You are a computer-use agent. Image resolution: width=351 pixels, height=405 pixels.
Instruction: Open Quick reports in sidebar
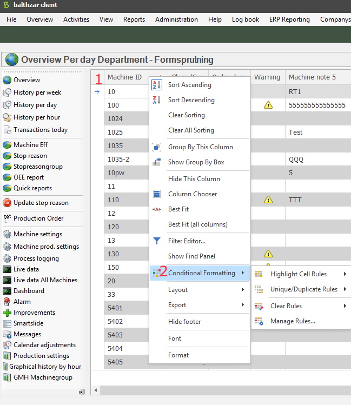tap(33, 188)
